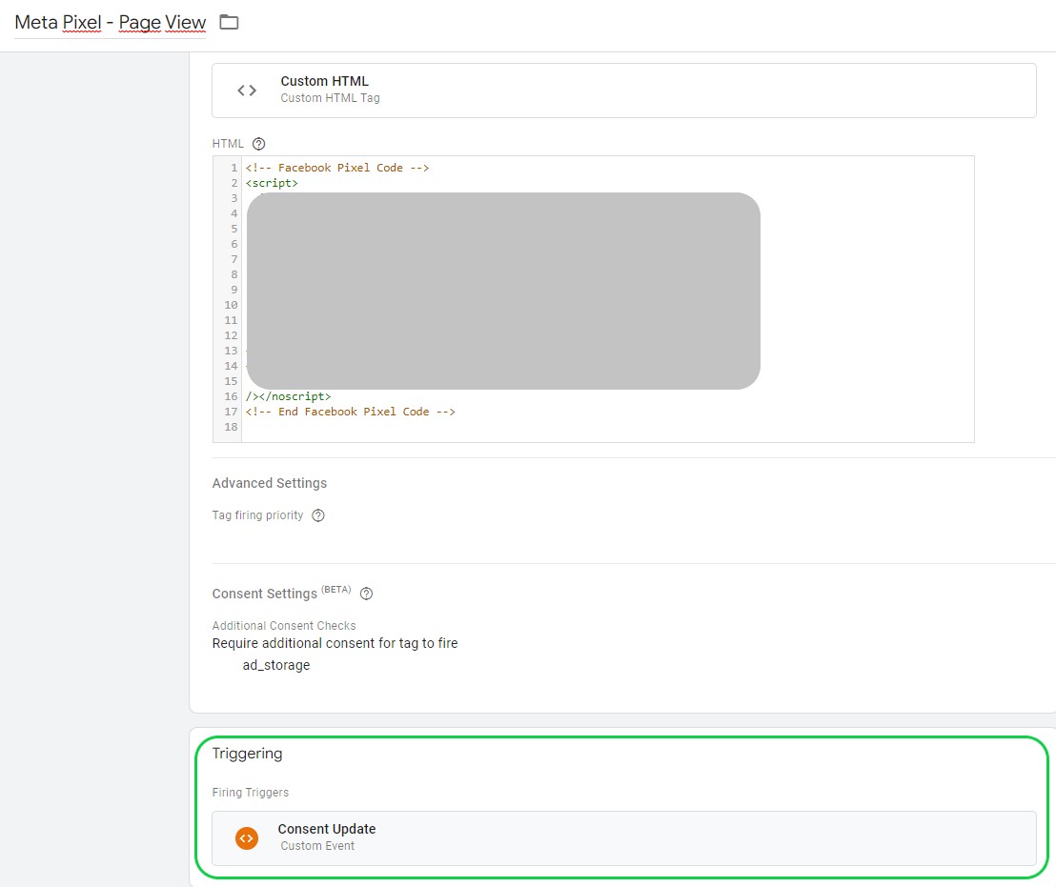Click line number 18 in the editor gutter

pos(231,427)
